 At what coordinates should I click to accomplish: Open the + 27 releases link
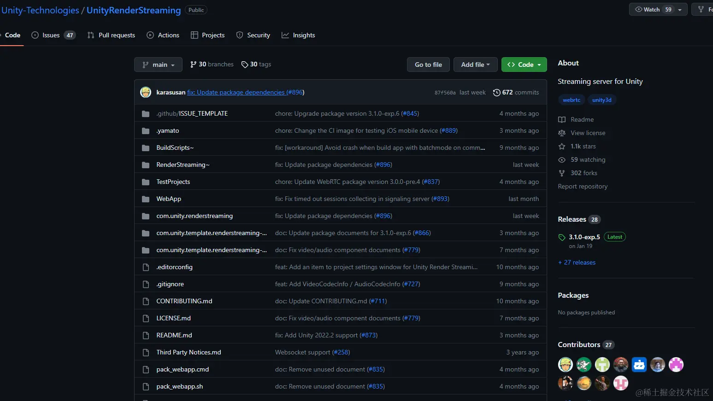click(577, 263)
